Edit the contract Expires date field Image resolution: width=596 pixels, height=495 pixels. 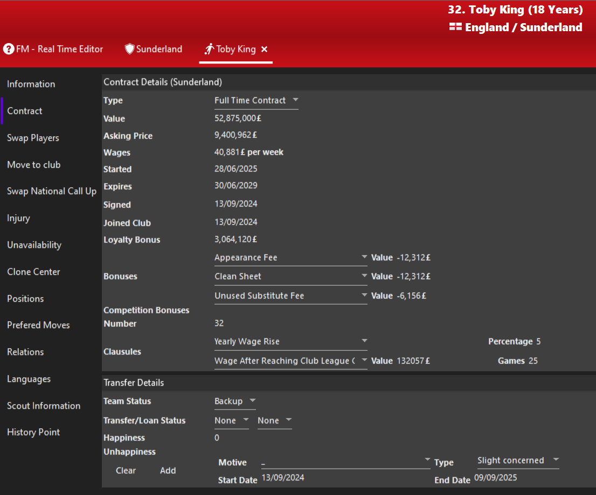pos(235,186)
